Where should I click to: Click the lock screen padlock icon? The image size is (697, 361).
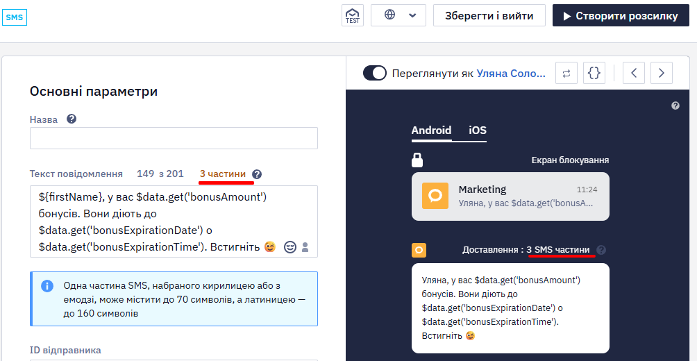click(417, 160)
